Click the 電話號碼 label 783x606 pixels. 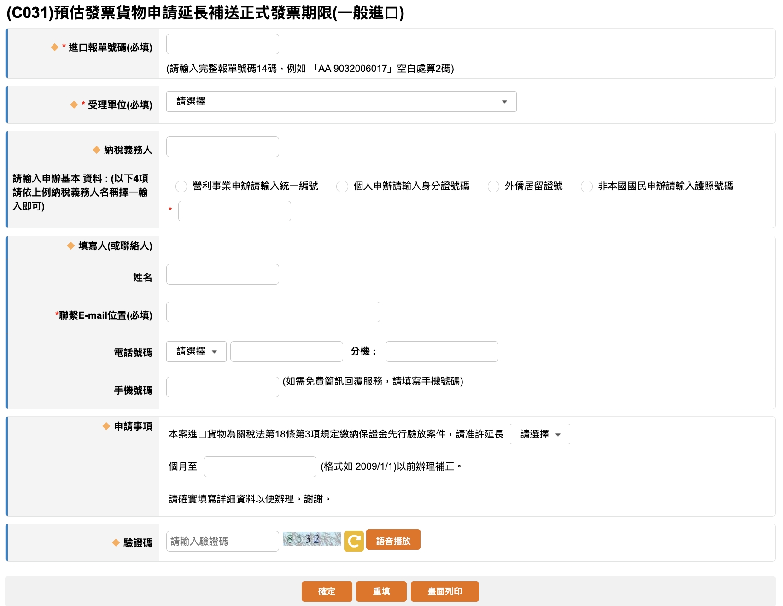(133, 353)
